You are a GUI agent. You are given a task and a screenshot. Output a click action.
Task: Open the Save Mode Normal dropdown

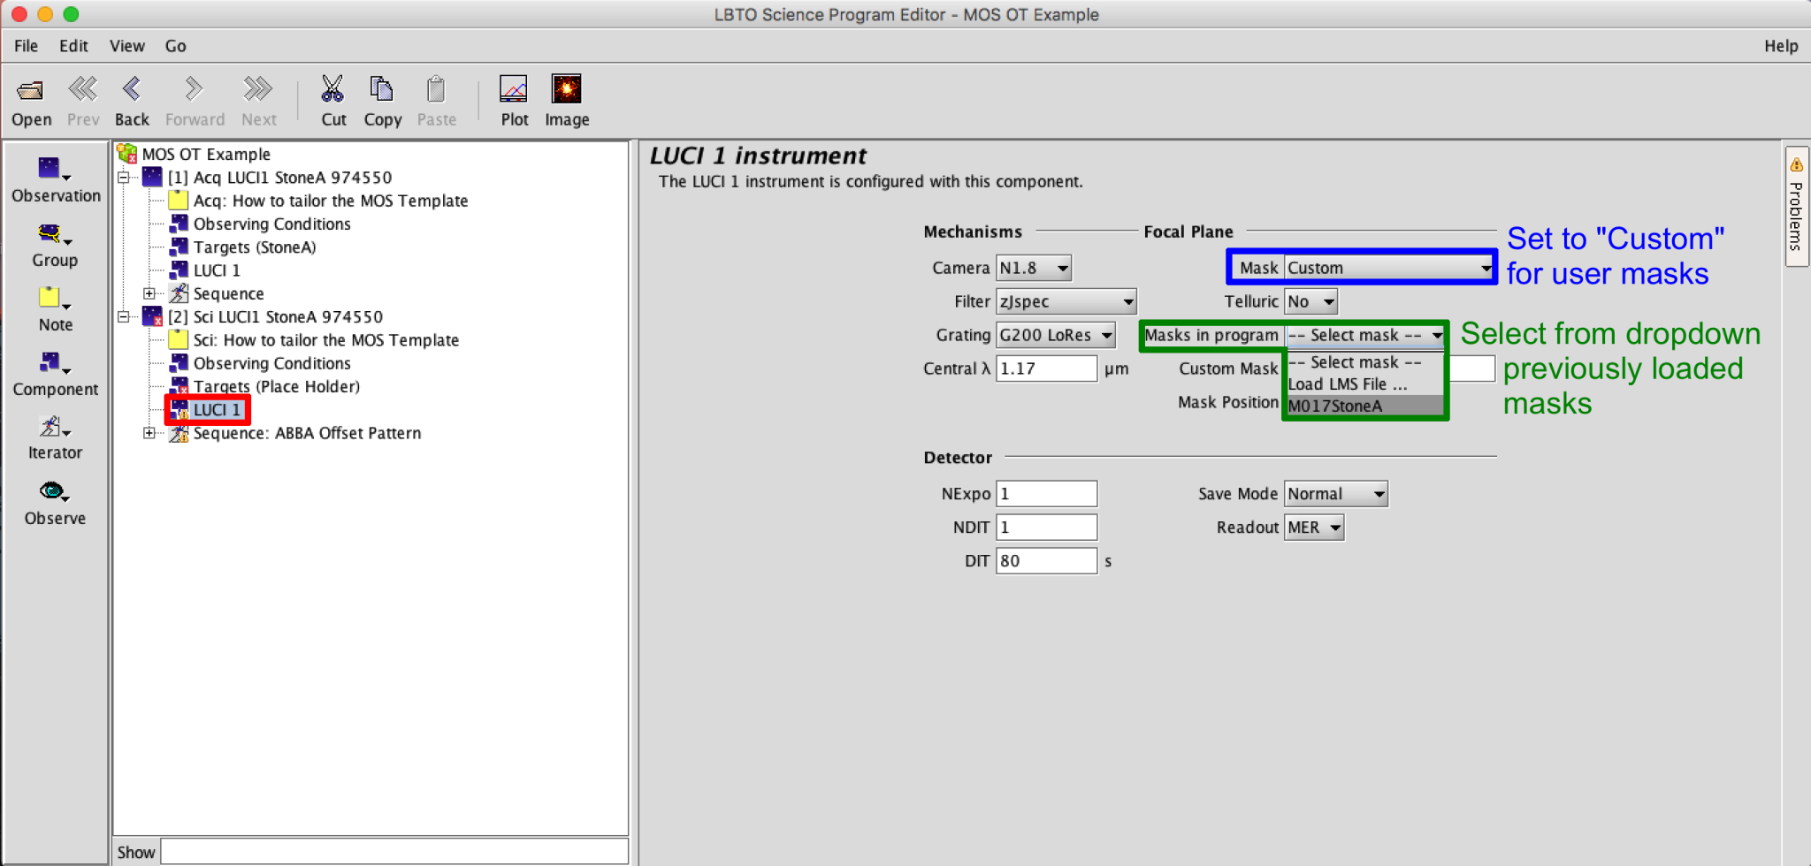coord(1335,494)
